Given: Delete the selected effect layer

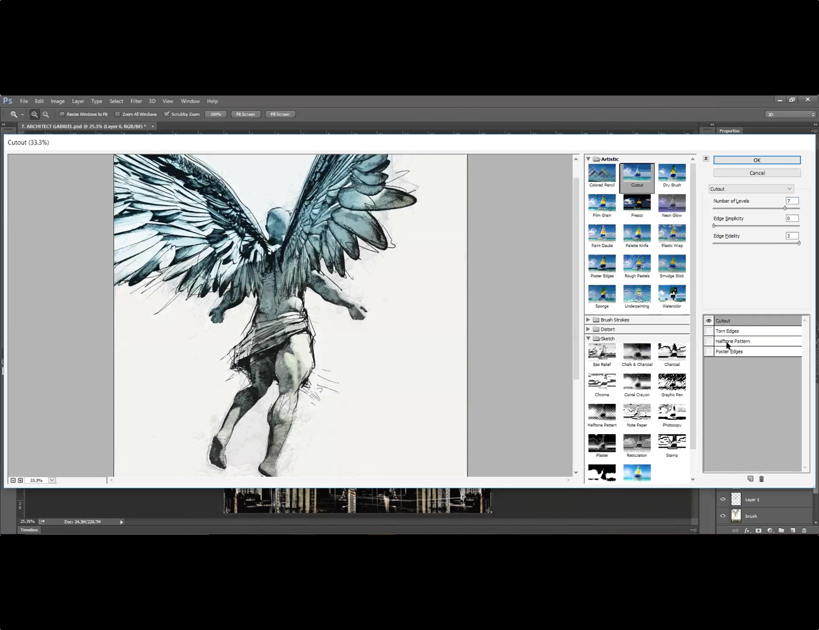Looking at the screenshot, I should point(761,479).
